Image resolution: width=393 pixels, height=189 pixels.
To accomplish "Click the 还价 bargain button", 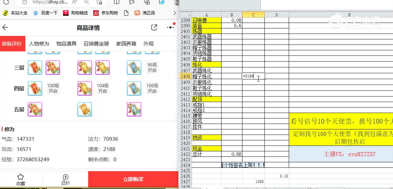I will 65,180.
